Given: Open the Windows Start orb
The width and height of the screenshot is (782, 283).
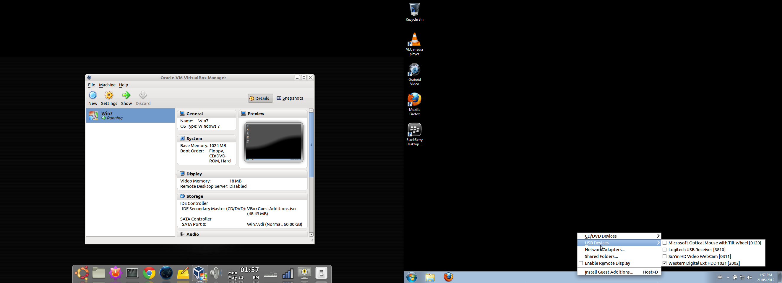Looking at the screenshot, I should [412, 277].
